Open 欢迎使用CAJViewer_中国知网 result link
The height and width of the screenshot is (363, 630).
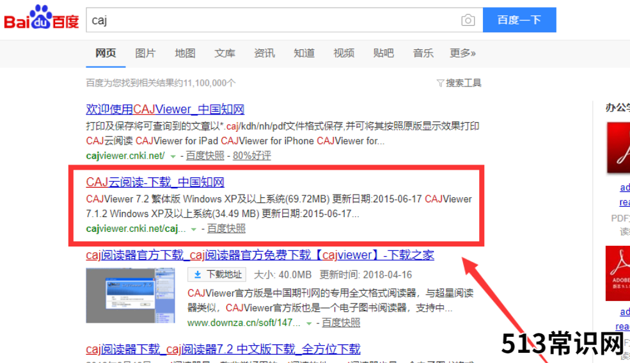point(165,109)
